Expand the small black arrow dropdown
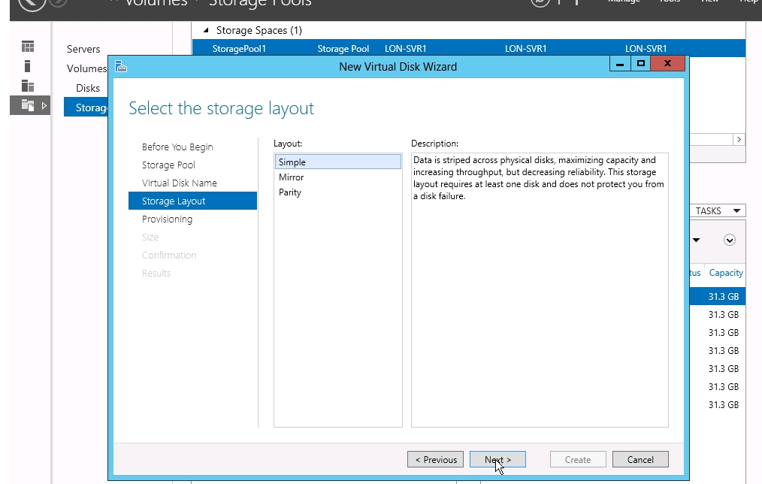The height and width of the screenshot is (484, 762). tap(697, 240)
